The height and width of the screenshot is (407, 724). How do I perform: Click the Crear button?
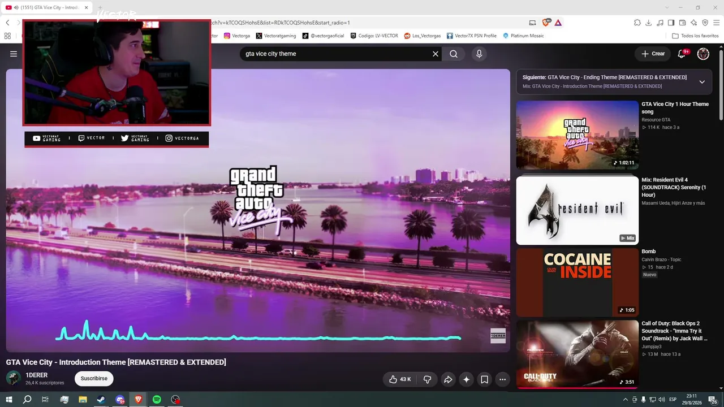pos(653,54)
